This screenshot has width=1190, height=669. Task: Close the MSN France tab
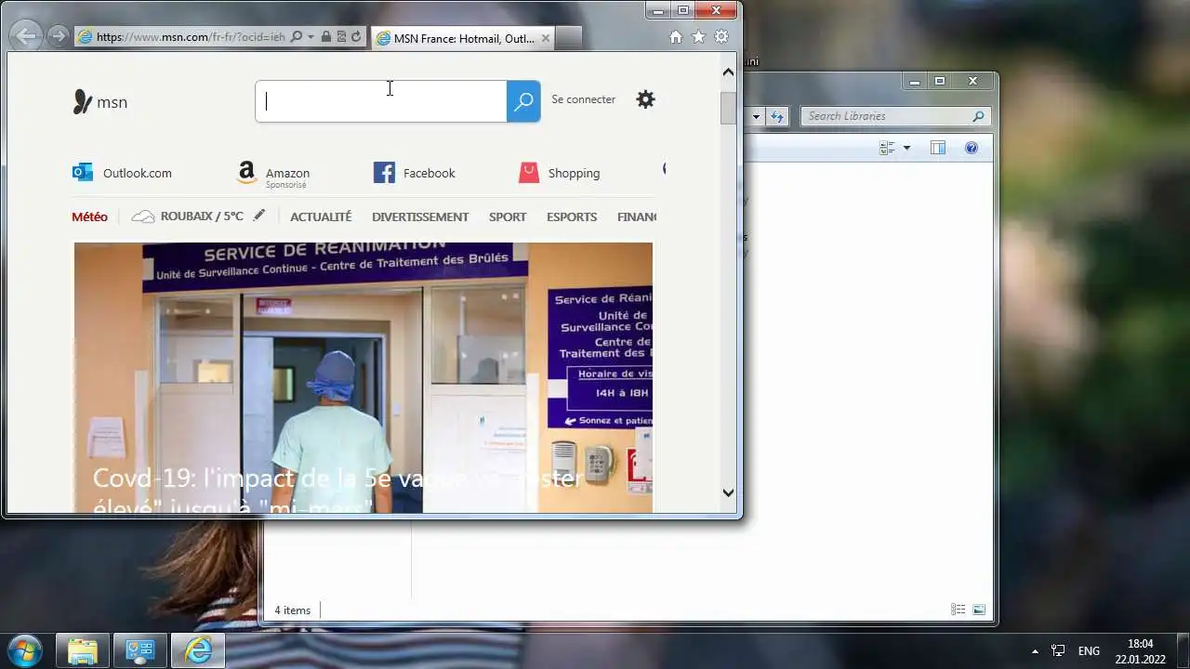tap(546, 38)
